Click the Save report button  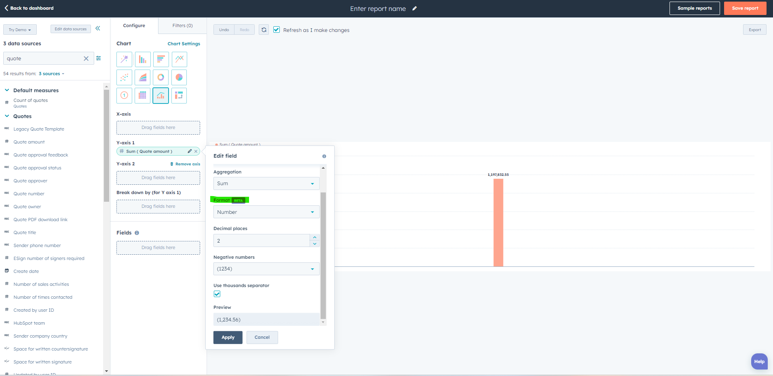click(745, 8)
